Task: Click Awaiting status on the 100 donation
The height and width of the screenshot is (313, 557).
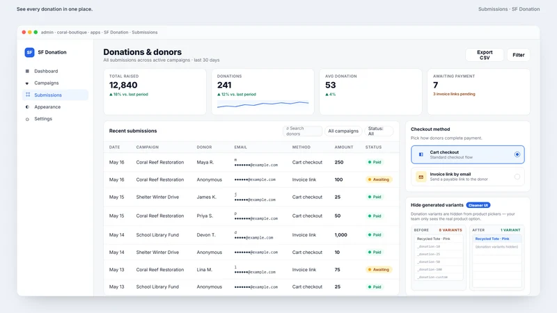Action: tap(379, 179)
